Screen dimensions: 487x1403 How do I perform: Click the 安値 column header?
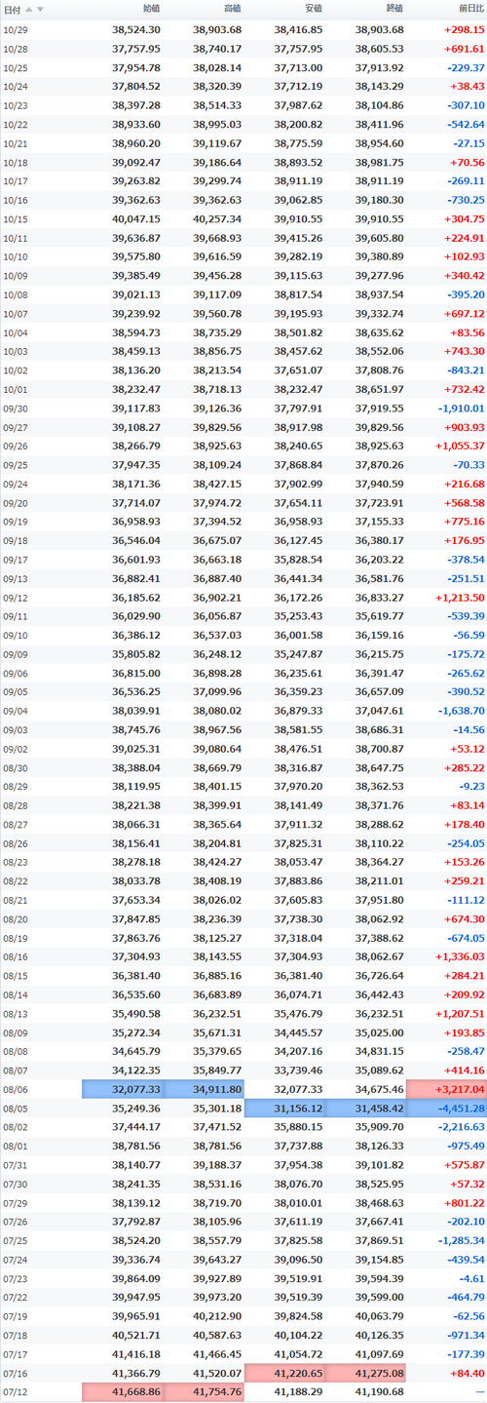[x=313, y=9]
